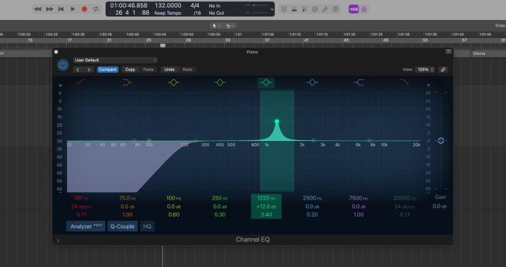Screen dimensions: 506x267
Task: Click the 100 Hz band frequency value
Action: (x=173, y=198)
